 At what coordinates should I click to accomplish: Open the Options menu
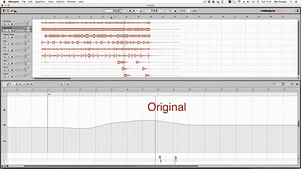[x=60, y=2]
